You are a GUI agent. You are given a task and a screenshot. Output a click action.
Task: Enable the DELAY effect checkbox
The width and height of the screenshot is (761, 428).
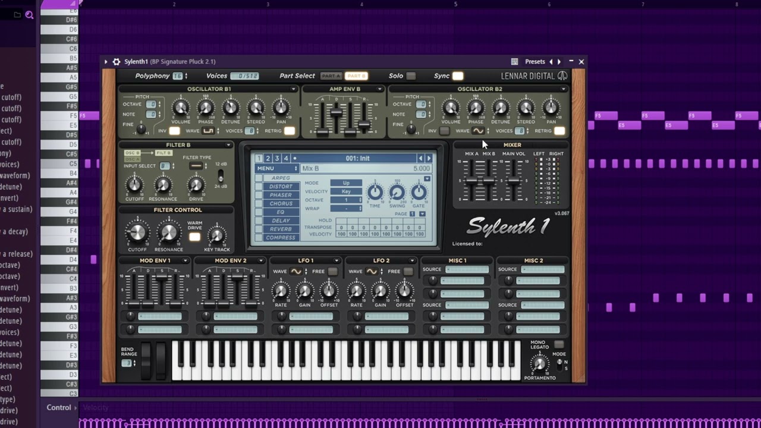click(x=259, y=221)
